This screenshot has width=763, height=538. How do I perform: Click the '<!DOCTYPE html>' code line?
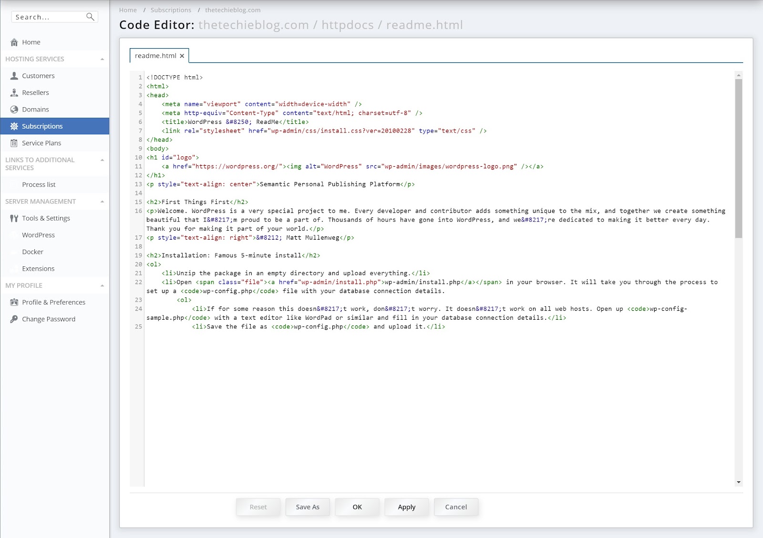[x=175, y=77]
